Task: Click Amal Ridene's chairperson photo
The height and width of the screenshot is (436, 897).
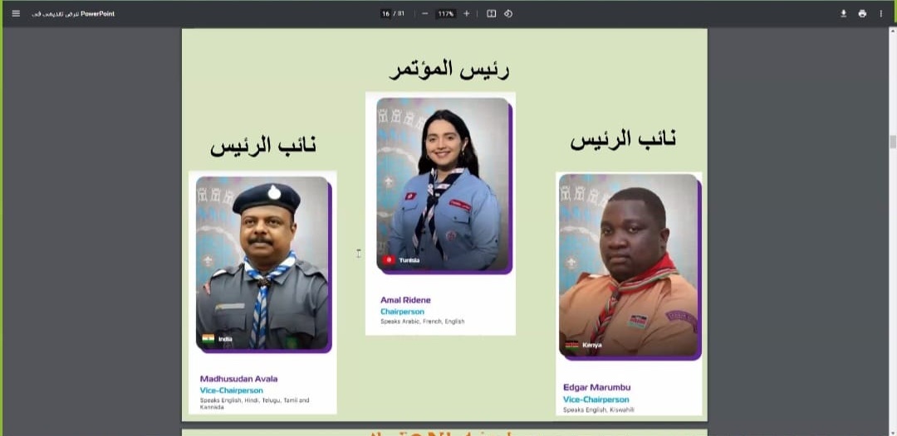Action: (x=441, y=184)
